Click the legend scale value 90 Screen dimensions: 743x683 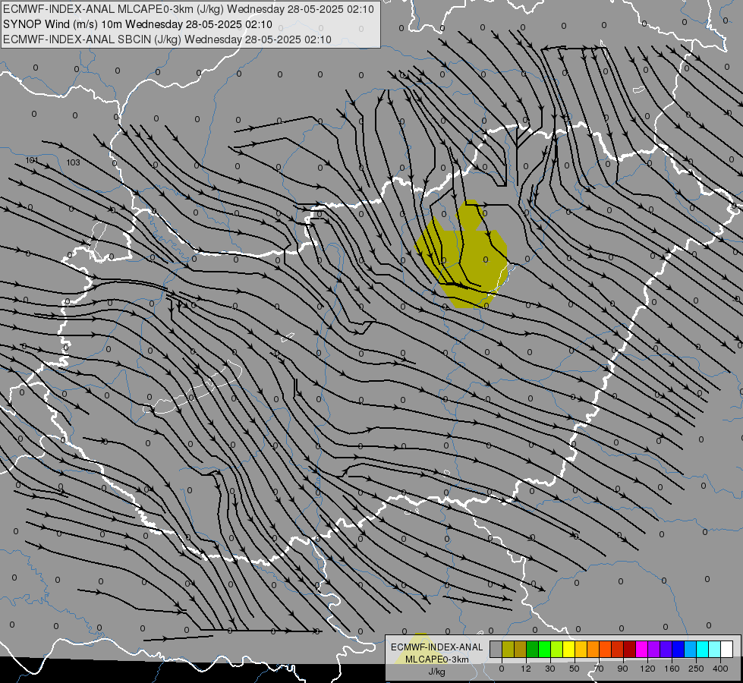coord(622,669)
